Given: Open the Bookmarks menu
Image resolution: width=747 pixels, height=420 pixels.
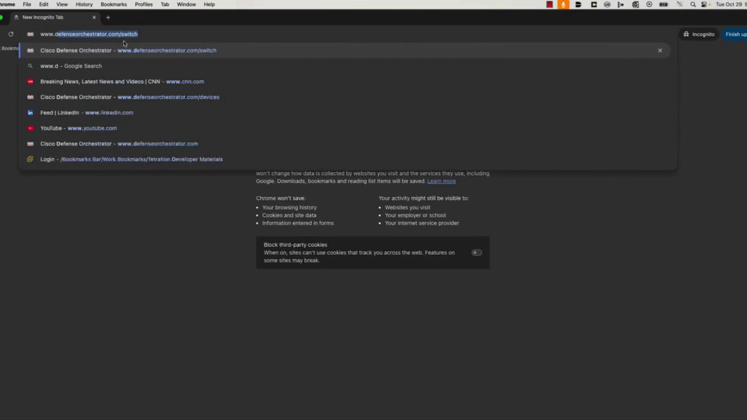Looking at the screenshot, I should coord(114,4).
